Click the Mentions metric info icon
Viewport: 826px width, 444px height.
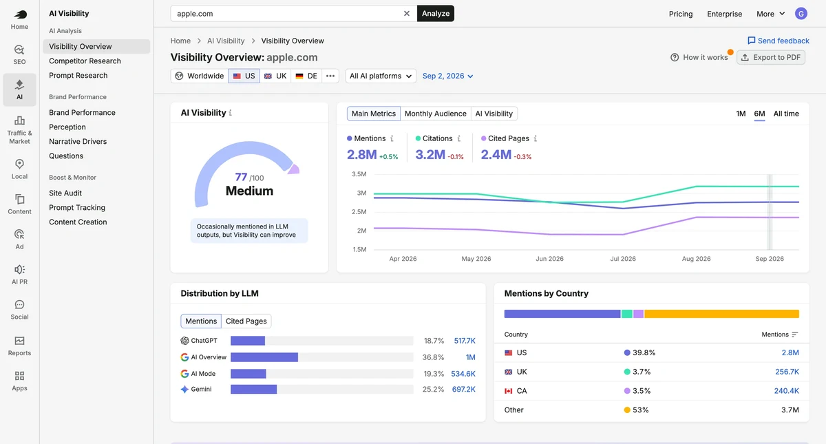[x=392, y=138]
